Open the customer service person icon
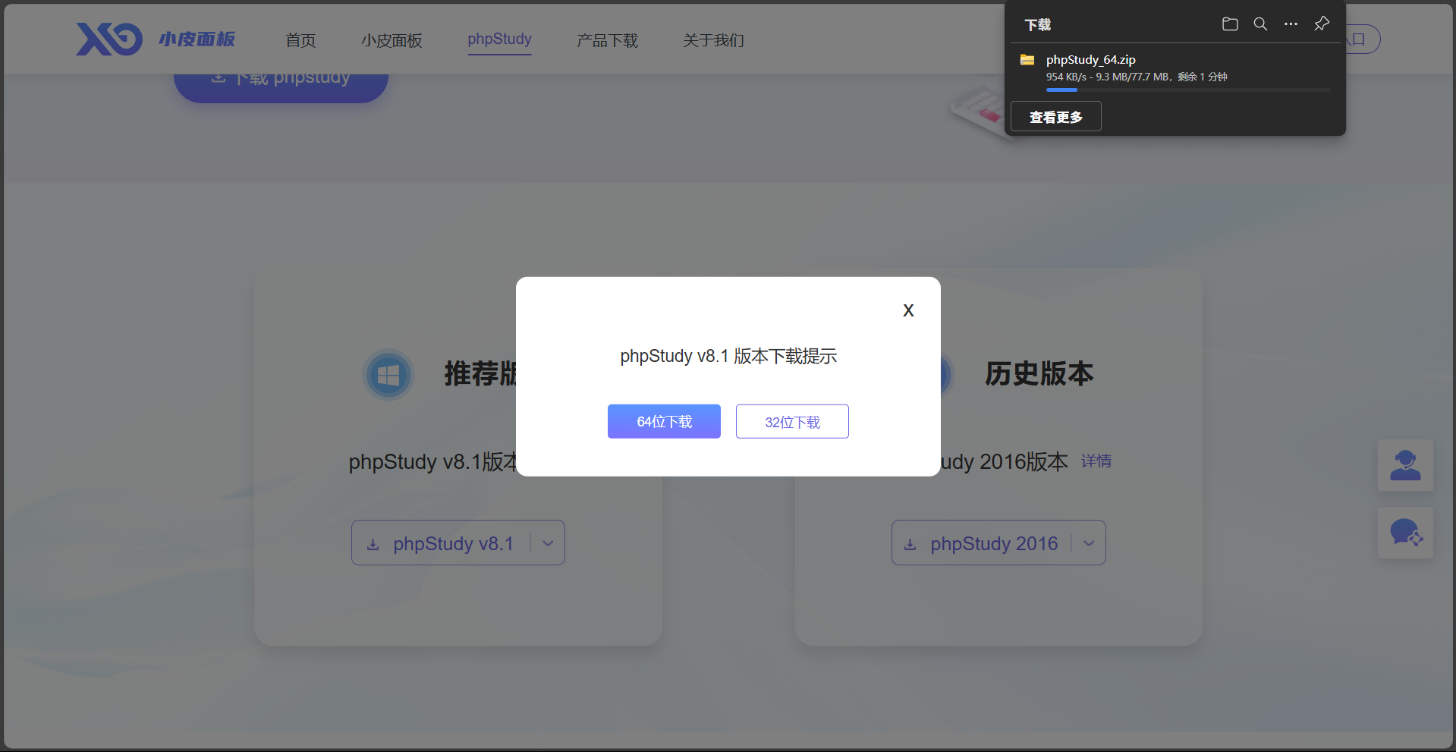Viewport: 1456px width, 752px height. [1405, 465]
